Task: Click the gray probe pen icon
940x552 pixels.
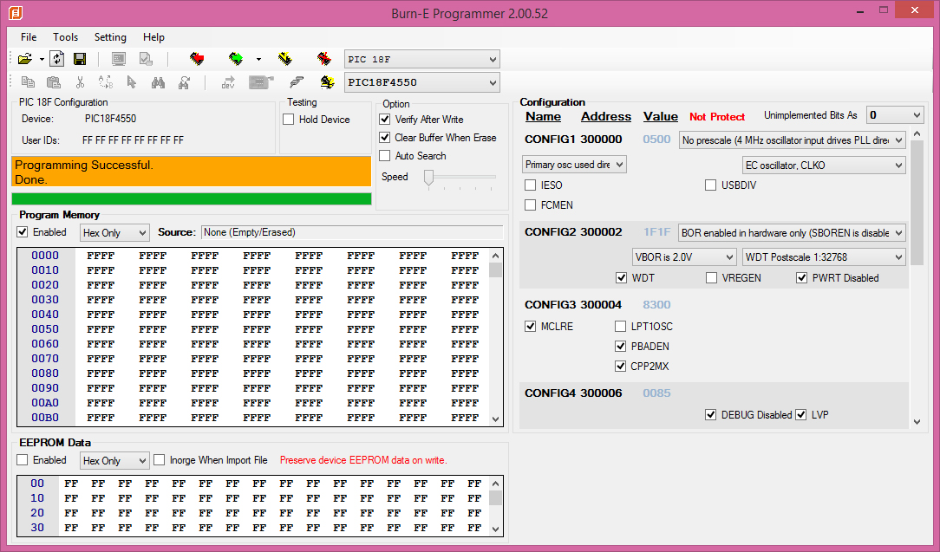Action: pyautogui.click(x=297, y=82)
